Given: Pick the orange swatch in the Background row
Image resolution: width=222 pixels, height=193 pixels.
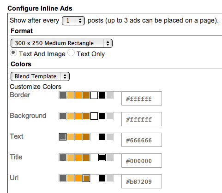Looking at the screenshot, I should click(x=78, y=116).
